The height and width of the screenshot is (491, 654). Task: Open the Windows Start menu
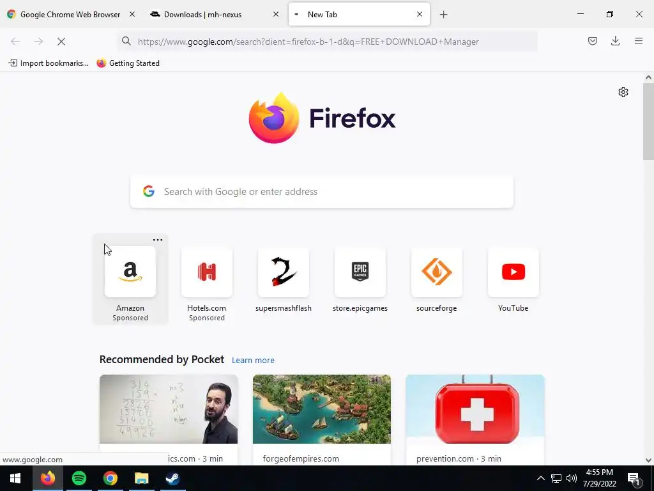(x=15, y=478)
